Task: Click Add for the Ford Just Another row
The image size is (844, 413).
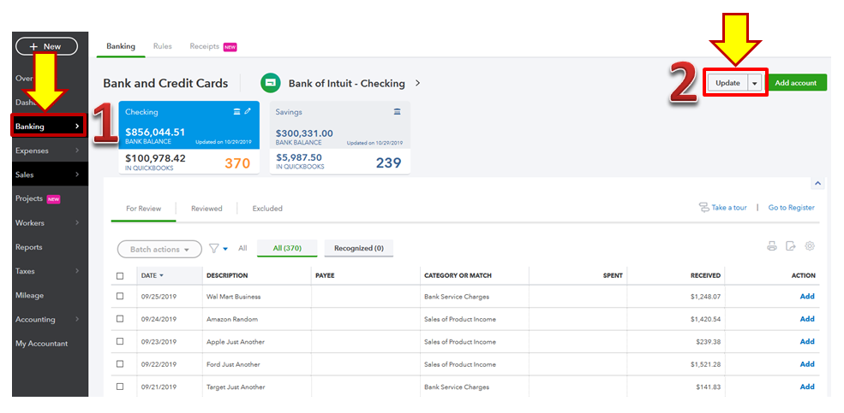Action: pyautogui.click(x=807, y=364)
